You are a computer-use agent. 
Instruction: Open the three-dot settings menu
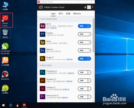tap(93, 7)
